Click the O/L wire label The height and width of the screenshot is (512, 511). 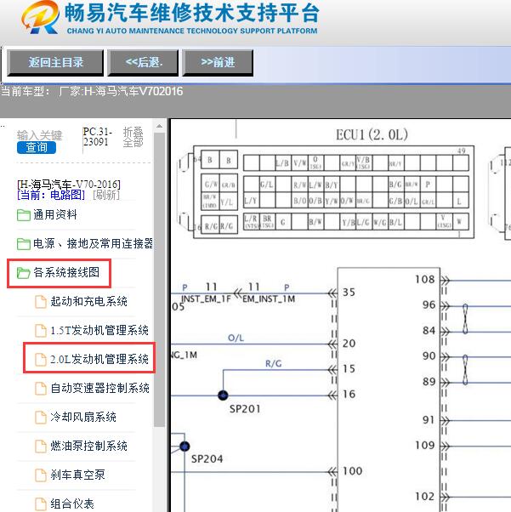[236, 338]
